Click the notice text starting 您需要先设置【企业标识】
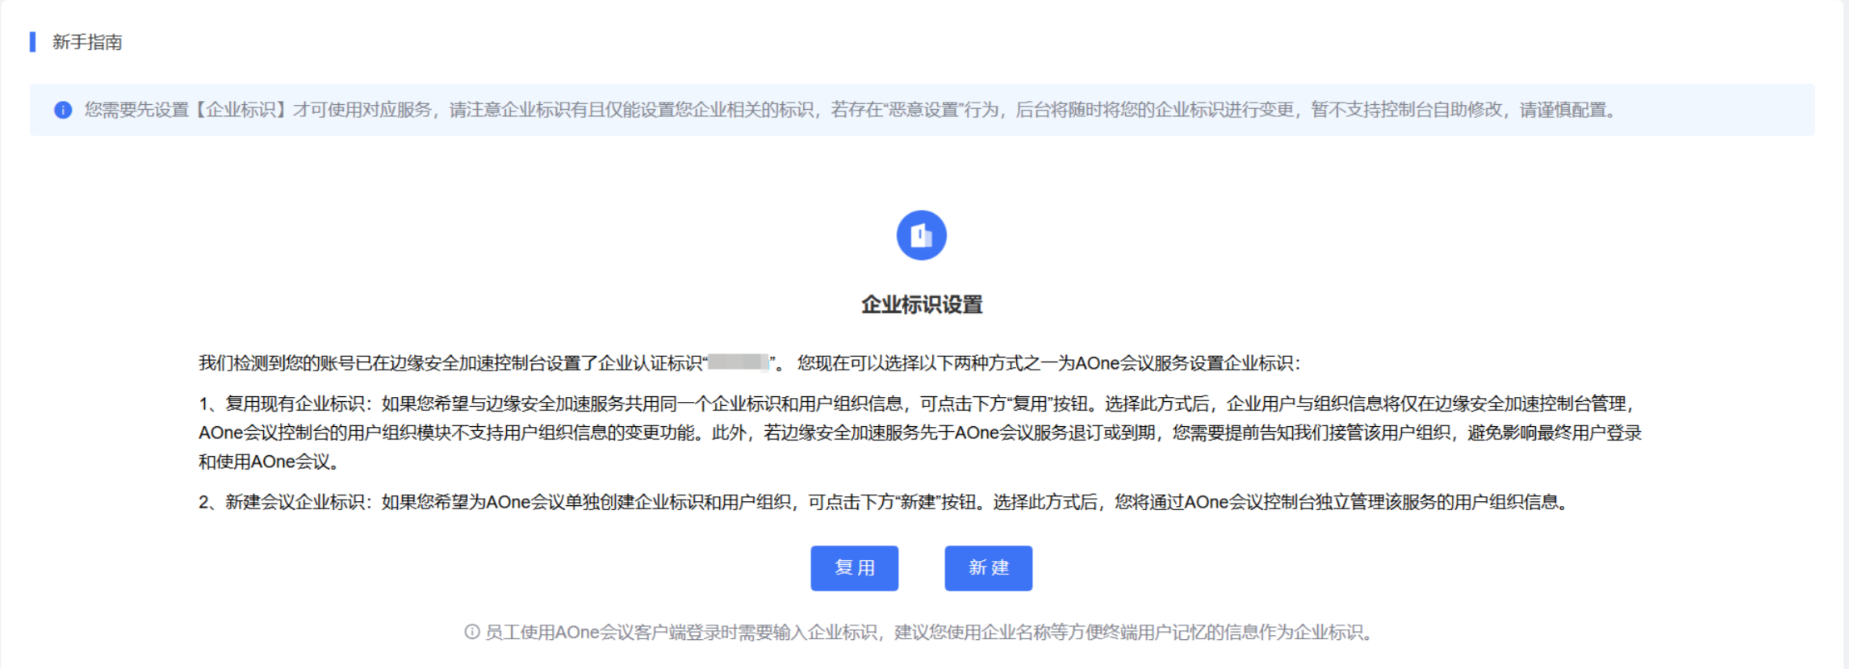Image resolution: width=1849 pixels, height=669 pixels. point(851,110)
